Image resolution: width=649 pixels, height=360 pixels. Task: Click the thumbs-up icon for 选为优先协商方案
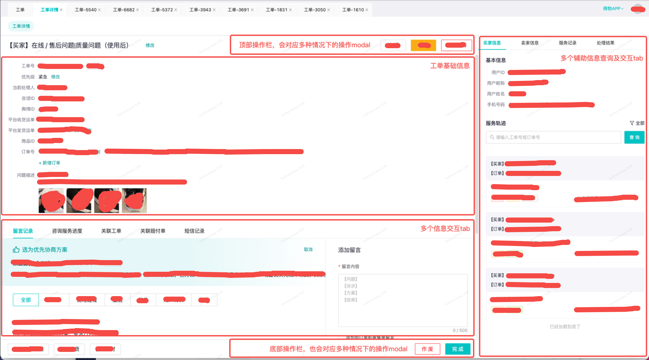[x=16, y=249]
